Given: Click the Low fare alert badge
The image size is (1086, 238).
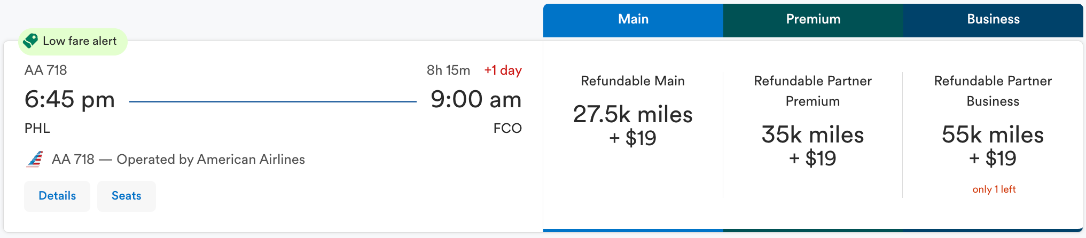Looking at the screenshot, I should coord(73,42).
